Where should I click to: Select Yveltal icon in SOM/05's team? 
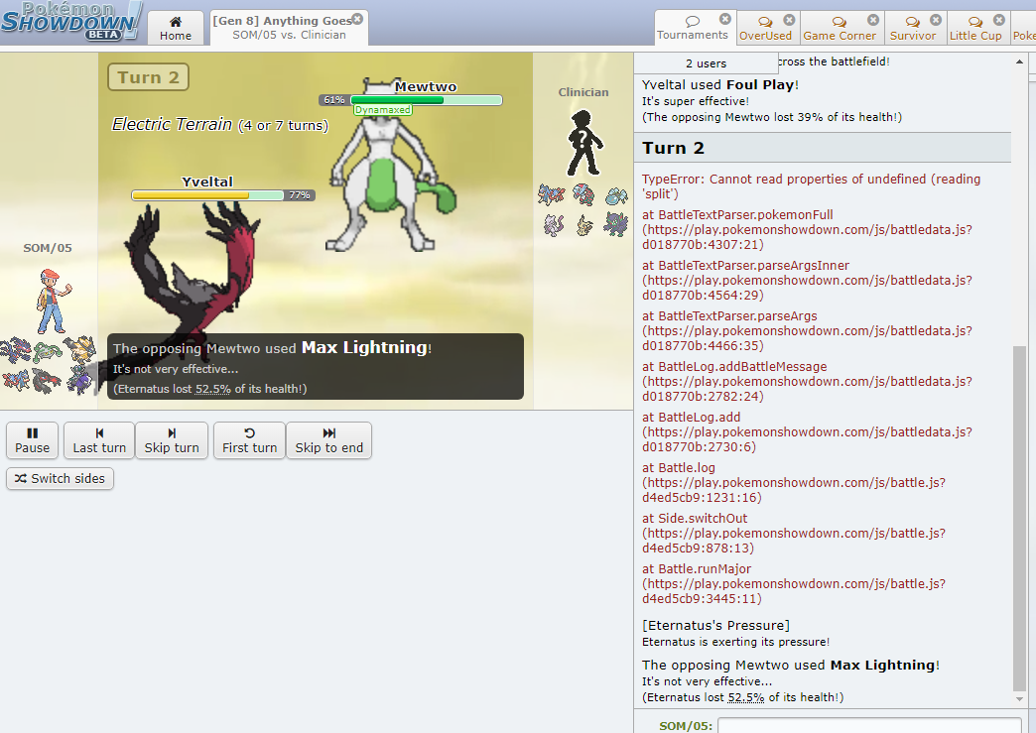point(48,380)
